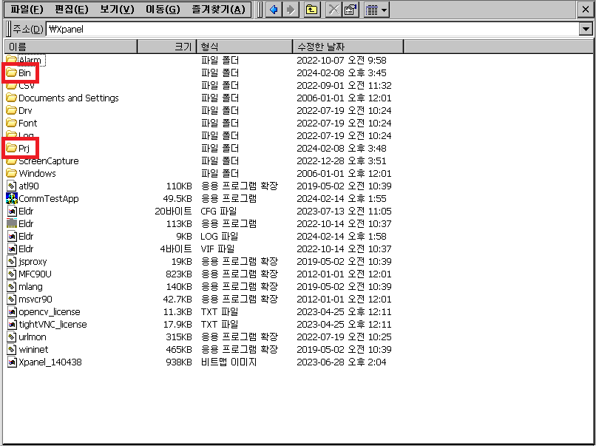The width and height of the screenshot is (596, 446).
Task: Select the Eldr CFG file icon
Action: 12,211
